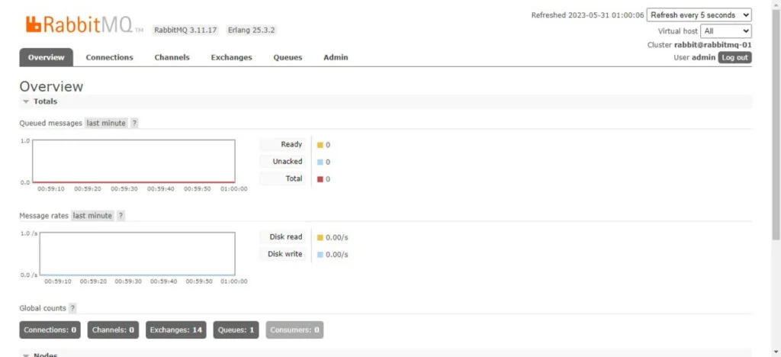This screenshot has width=781, height=357.
Task: Click the blue Unacked color swatch
Action: [320, 162]
